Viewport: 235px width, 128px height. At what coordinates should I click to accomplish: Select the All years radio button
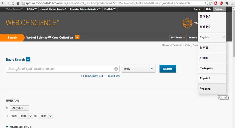pos(7,108)
